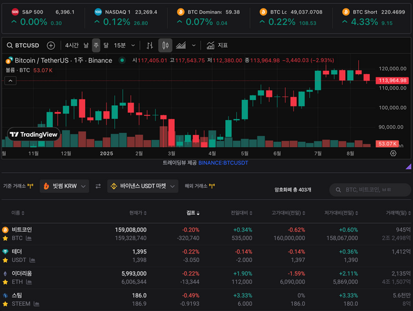413x311 pixels.
Task: Click the purple corner resize handle icon
Action: 408,166
